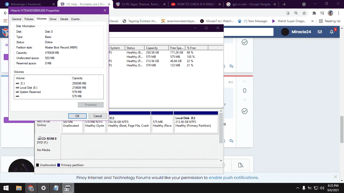The height and width of the screenshot is (193, 344).
Task: Click the Capacity header in Volumes list
Action: click(x=85, y=78)
